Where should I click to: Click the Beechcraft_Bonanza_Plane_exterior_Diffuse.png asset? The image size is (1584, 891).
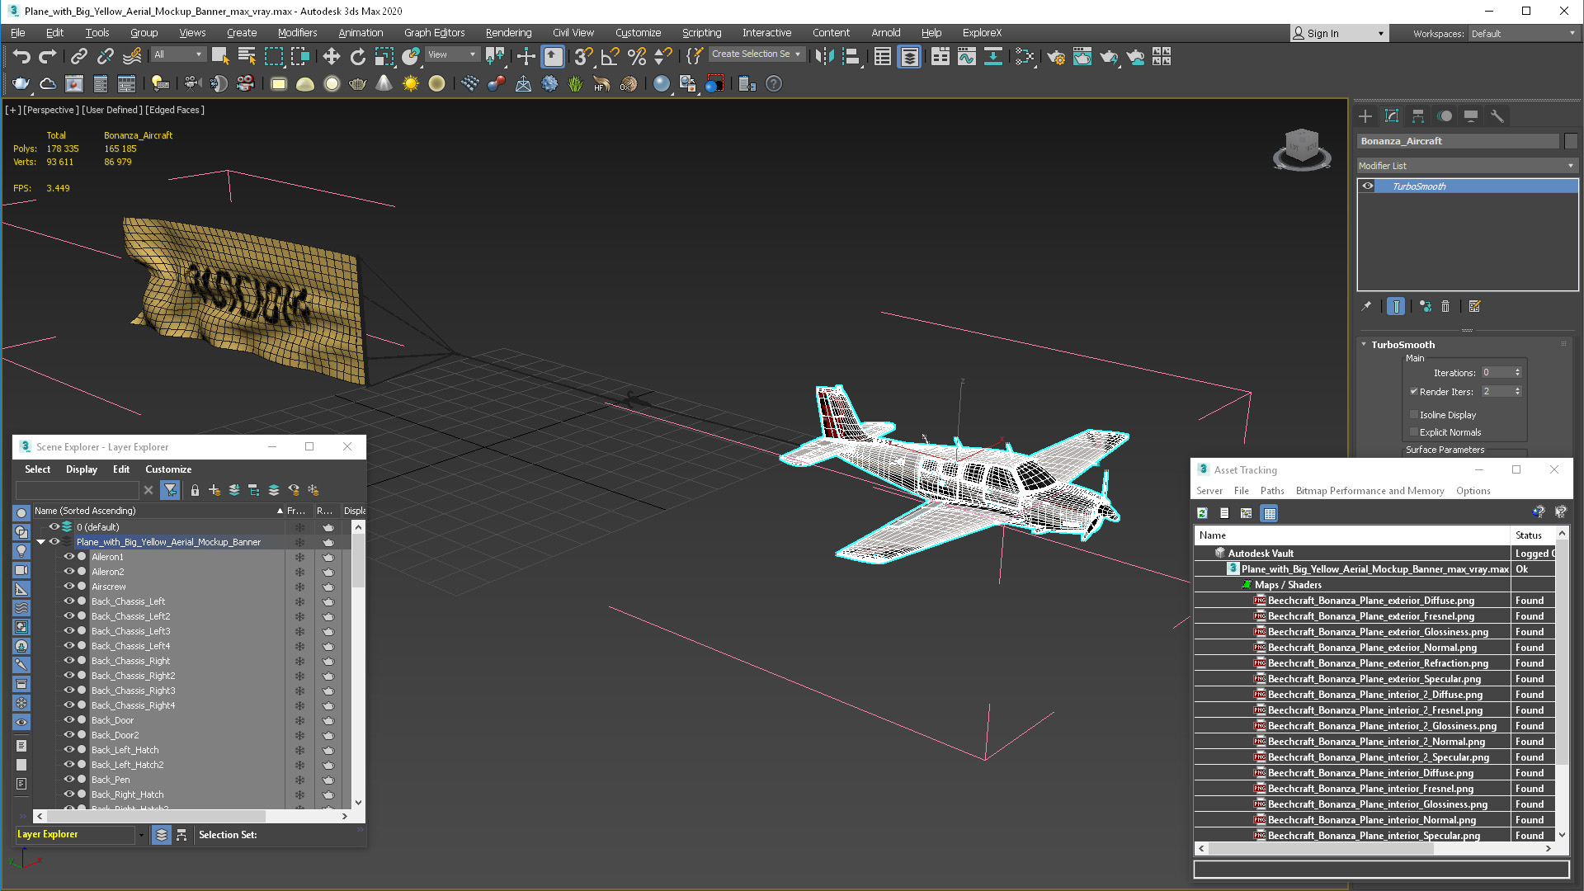pyautogui.click(x=1373, y=600)
